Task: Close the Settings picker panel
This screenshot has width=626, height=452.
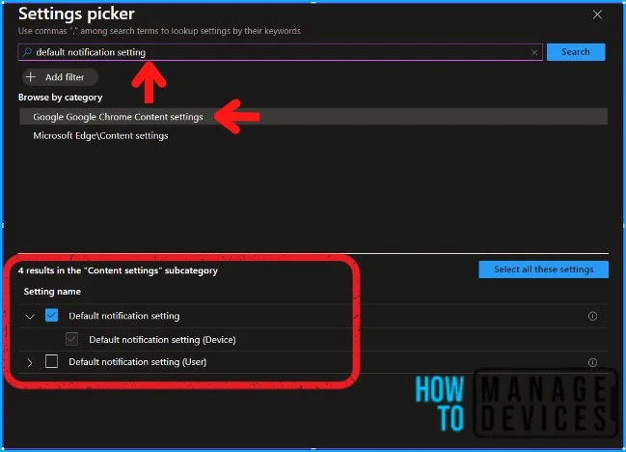Action: click(597, 14)
